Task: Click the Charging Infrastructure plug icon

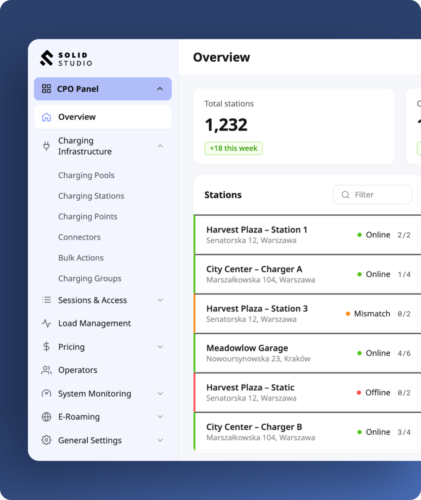Action: tap(46, 146)
